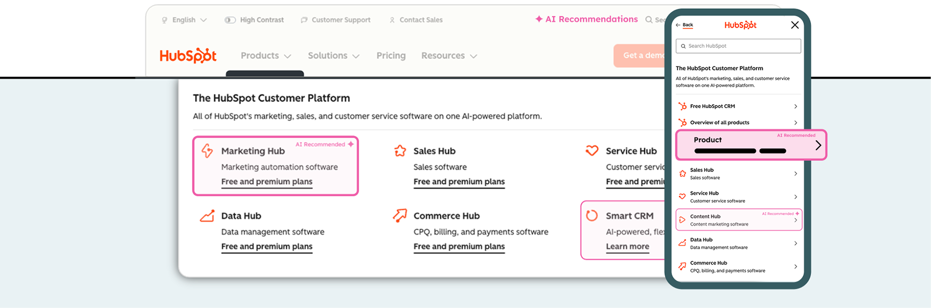Image resolution: width=931 pixels, height=308 pixels.
Task: Click the Content Hub play icon in mobile menu
Action: 682,219
